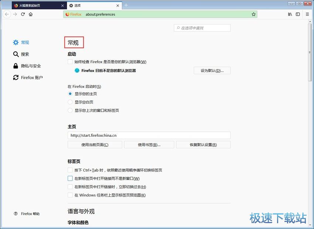The height and width of the screenshot is (229, 314).
Task: Click the 在选项中查找 search field
Action: click(202, 28)
